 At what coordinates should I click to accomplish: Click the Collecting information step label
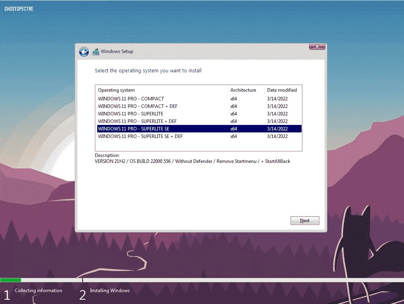pyautogui.click(x=38, y=290)
